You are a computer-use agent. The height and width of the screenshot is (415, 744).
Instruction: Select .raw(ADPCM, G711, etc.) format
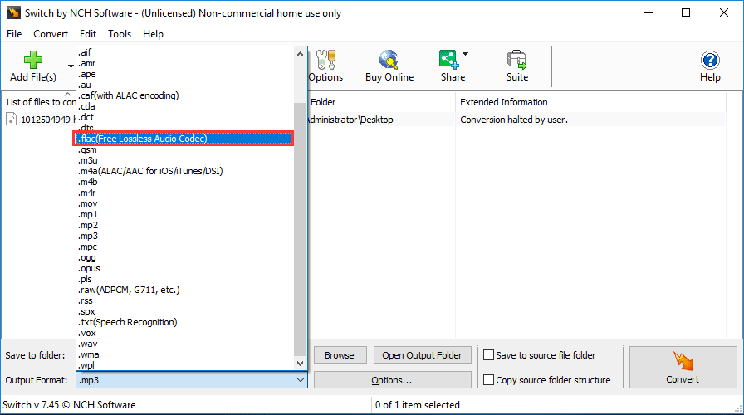[185, 290]
